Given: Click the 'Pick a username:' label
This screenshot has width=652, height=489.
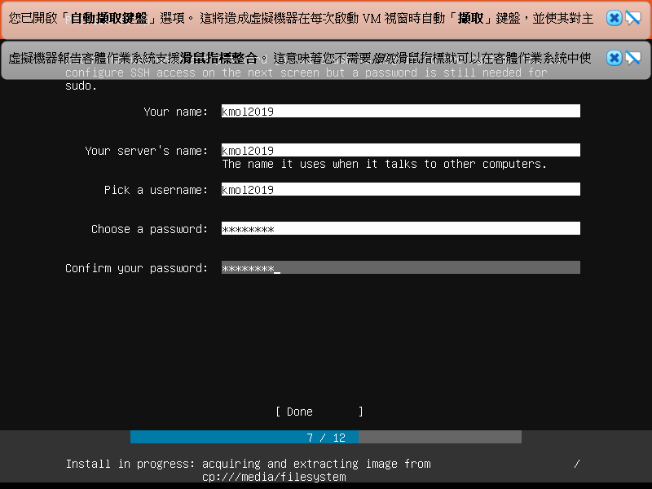Looking at the screenshot, I should coord(156,190).
